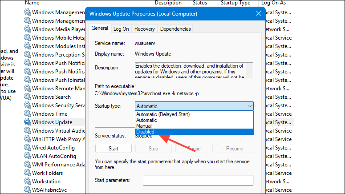The height and width of the screenshot is (194, 345).
Task: Open the Recovery tab
Action: [x=144, y=29]
